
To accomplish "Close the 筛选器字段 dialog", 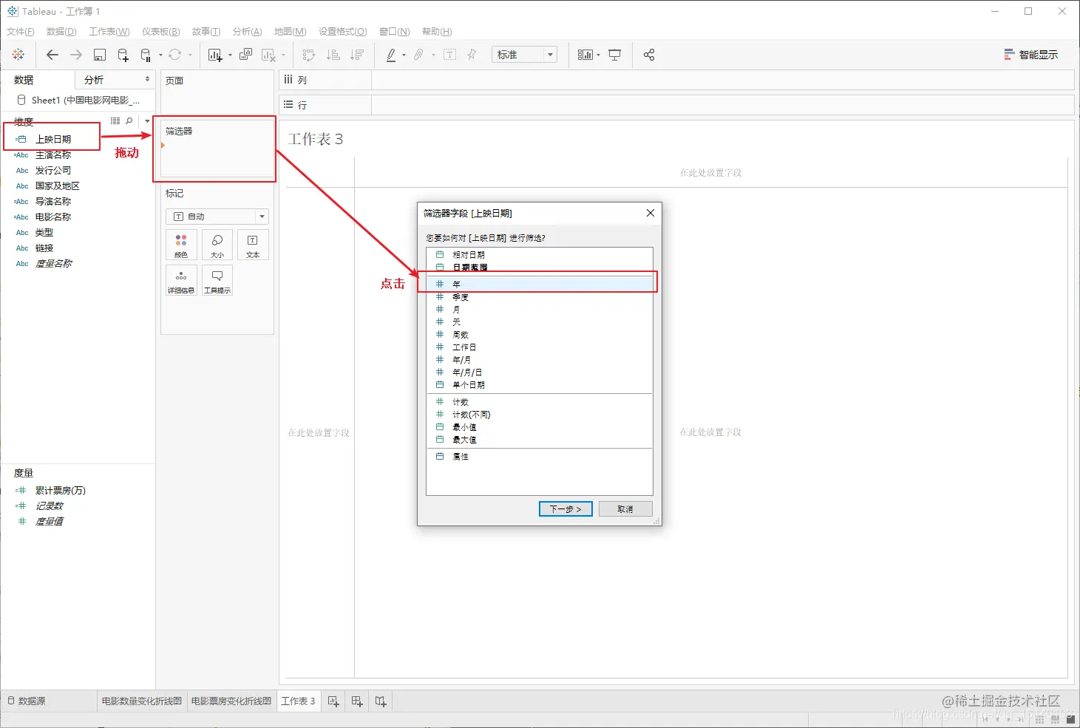I will coord(651,213).
